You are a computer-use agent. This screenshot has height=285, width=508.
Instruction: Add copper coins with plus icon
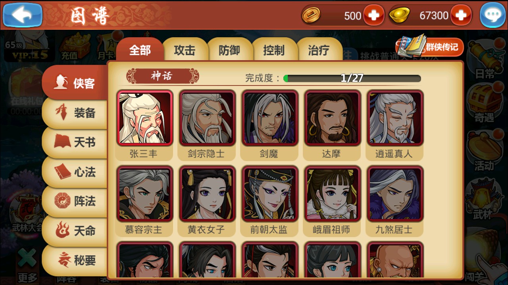pyautogui.click(x=373, y=15)
